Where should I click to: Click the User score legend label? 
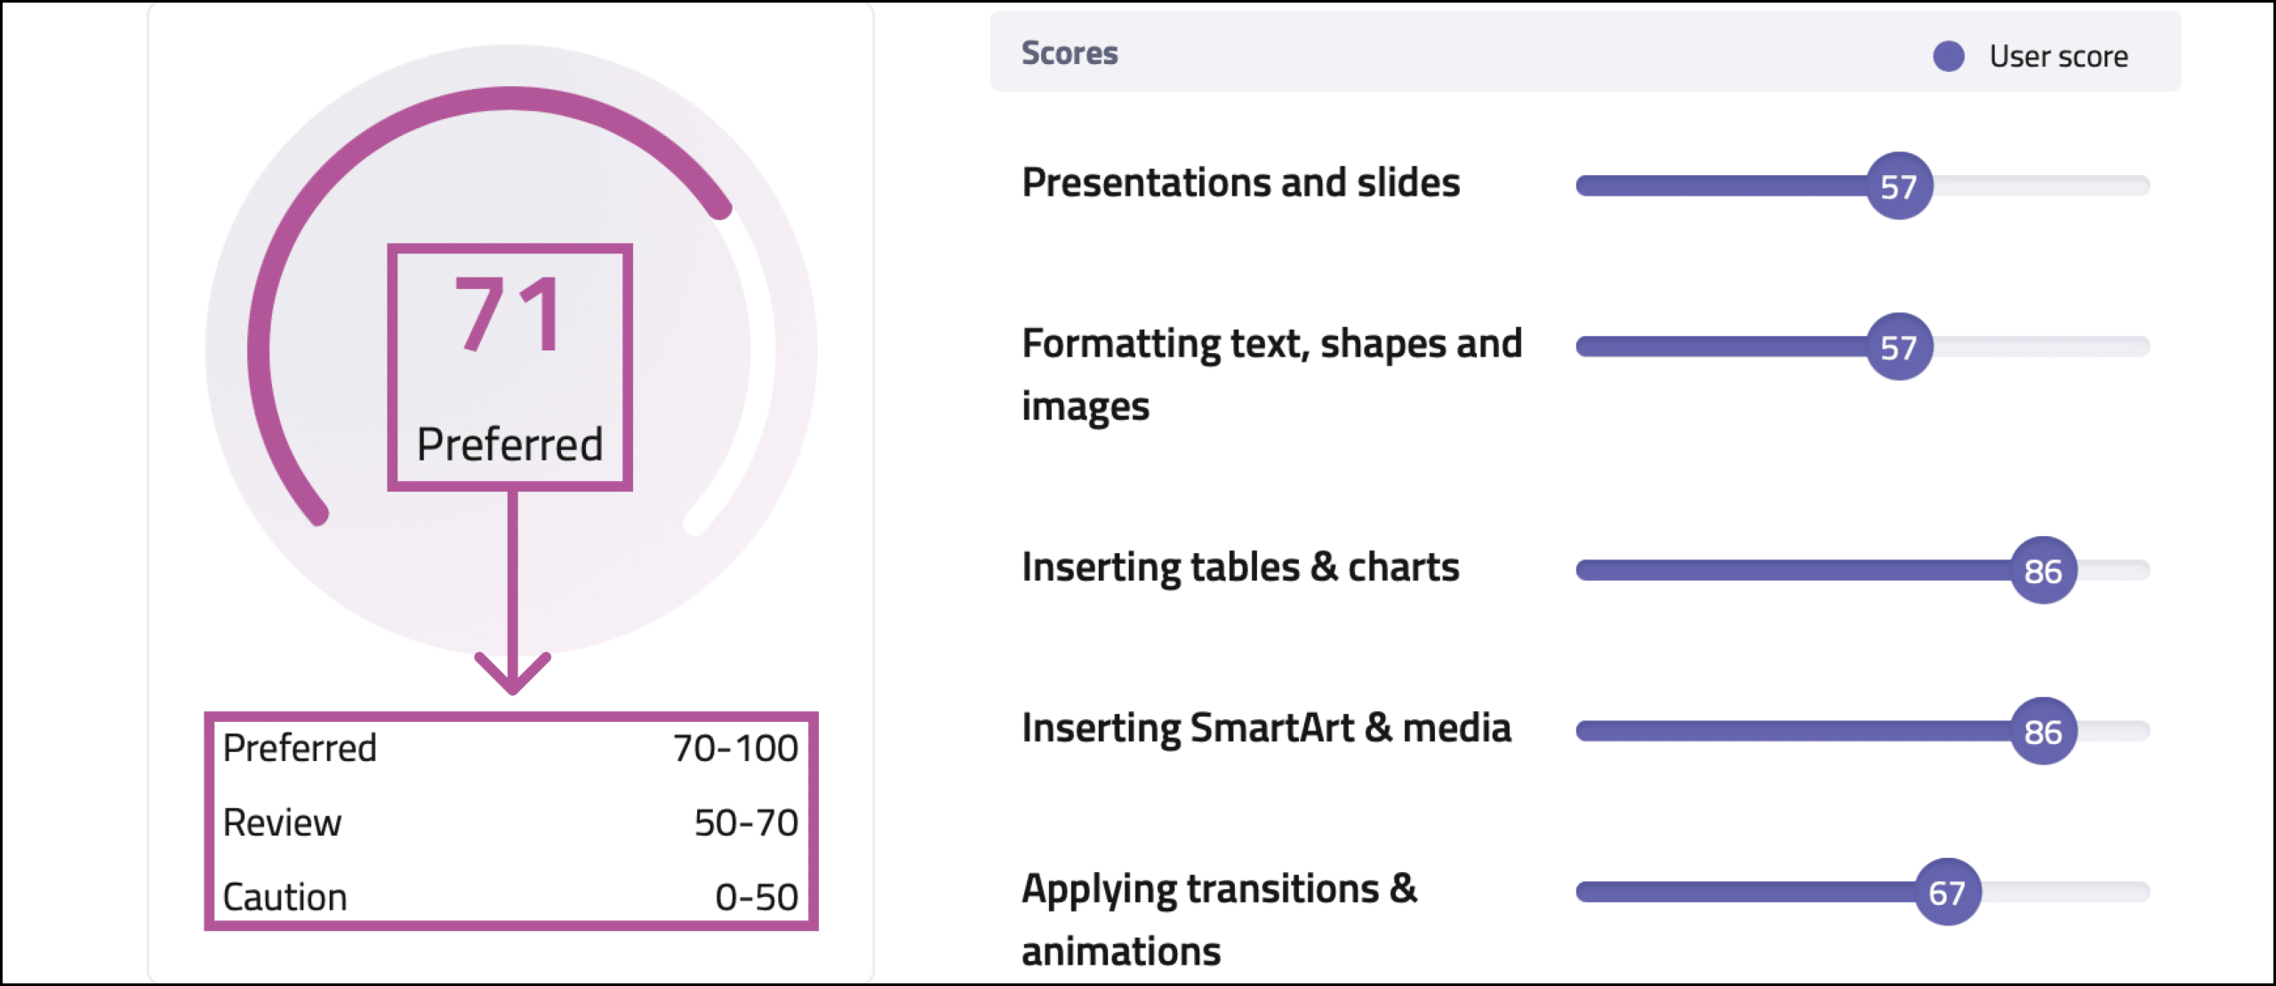pos(2058,57)
